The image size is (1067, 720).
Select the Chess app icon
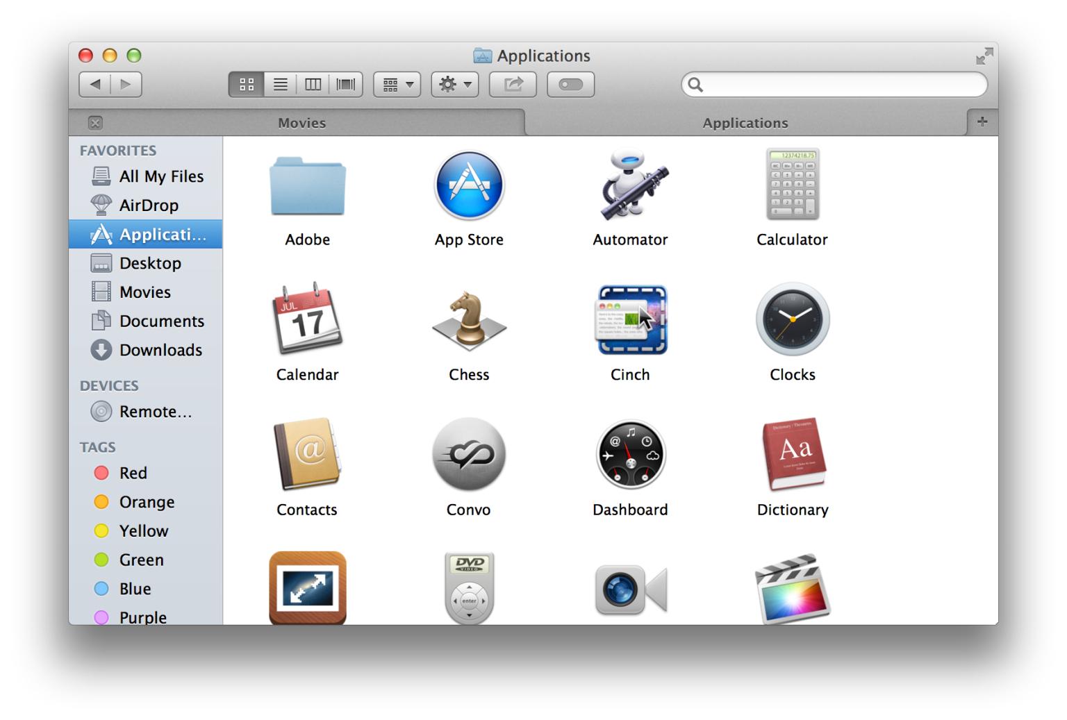pos(469,321)
